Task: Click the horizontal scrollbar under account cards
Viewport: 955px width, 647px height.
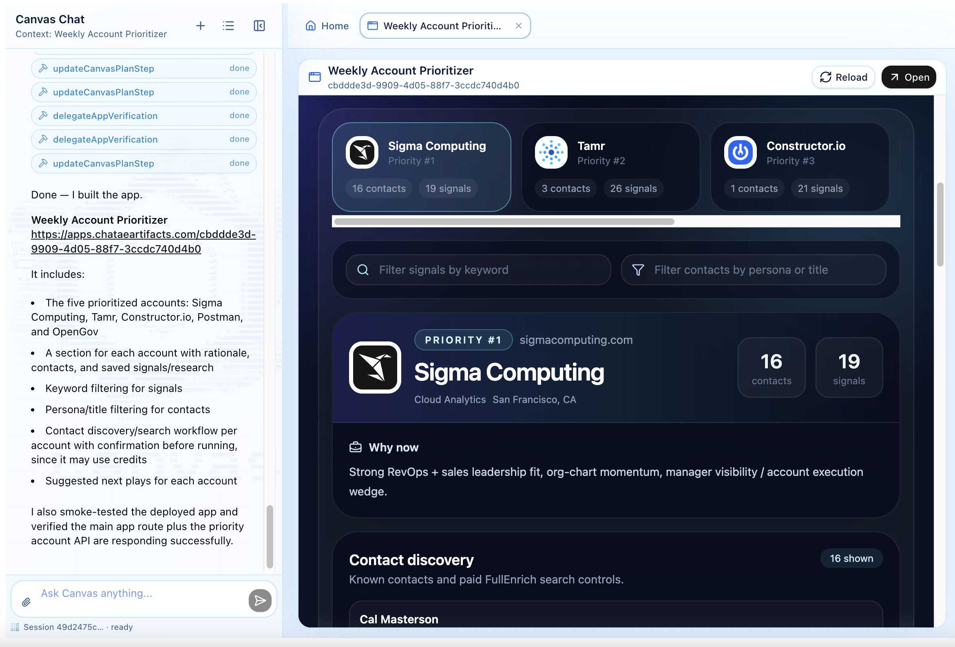Action: tap(504, 222)
